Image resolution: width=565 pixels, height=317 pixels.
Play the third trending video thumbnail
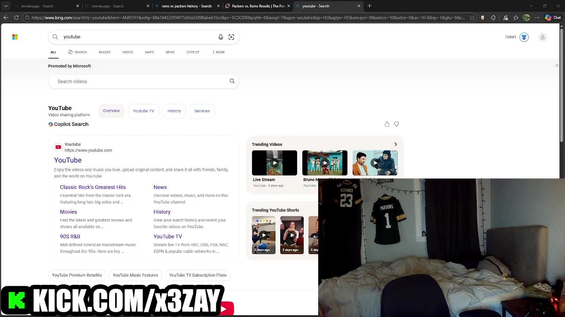375,163
